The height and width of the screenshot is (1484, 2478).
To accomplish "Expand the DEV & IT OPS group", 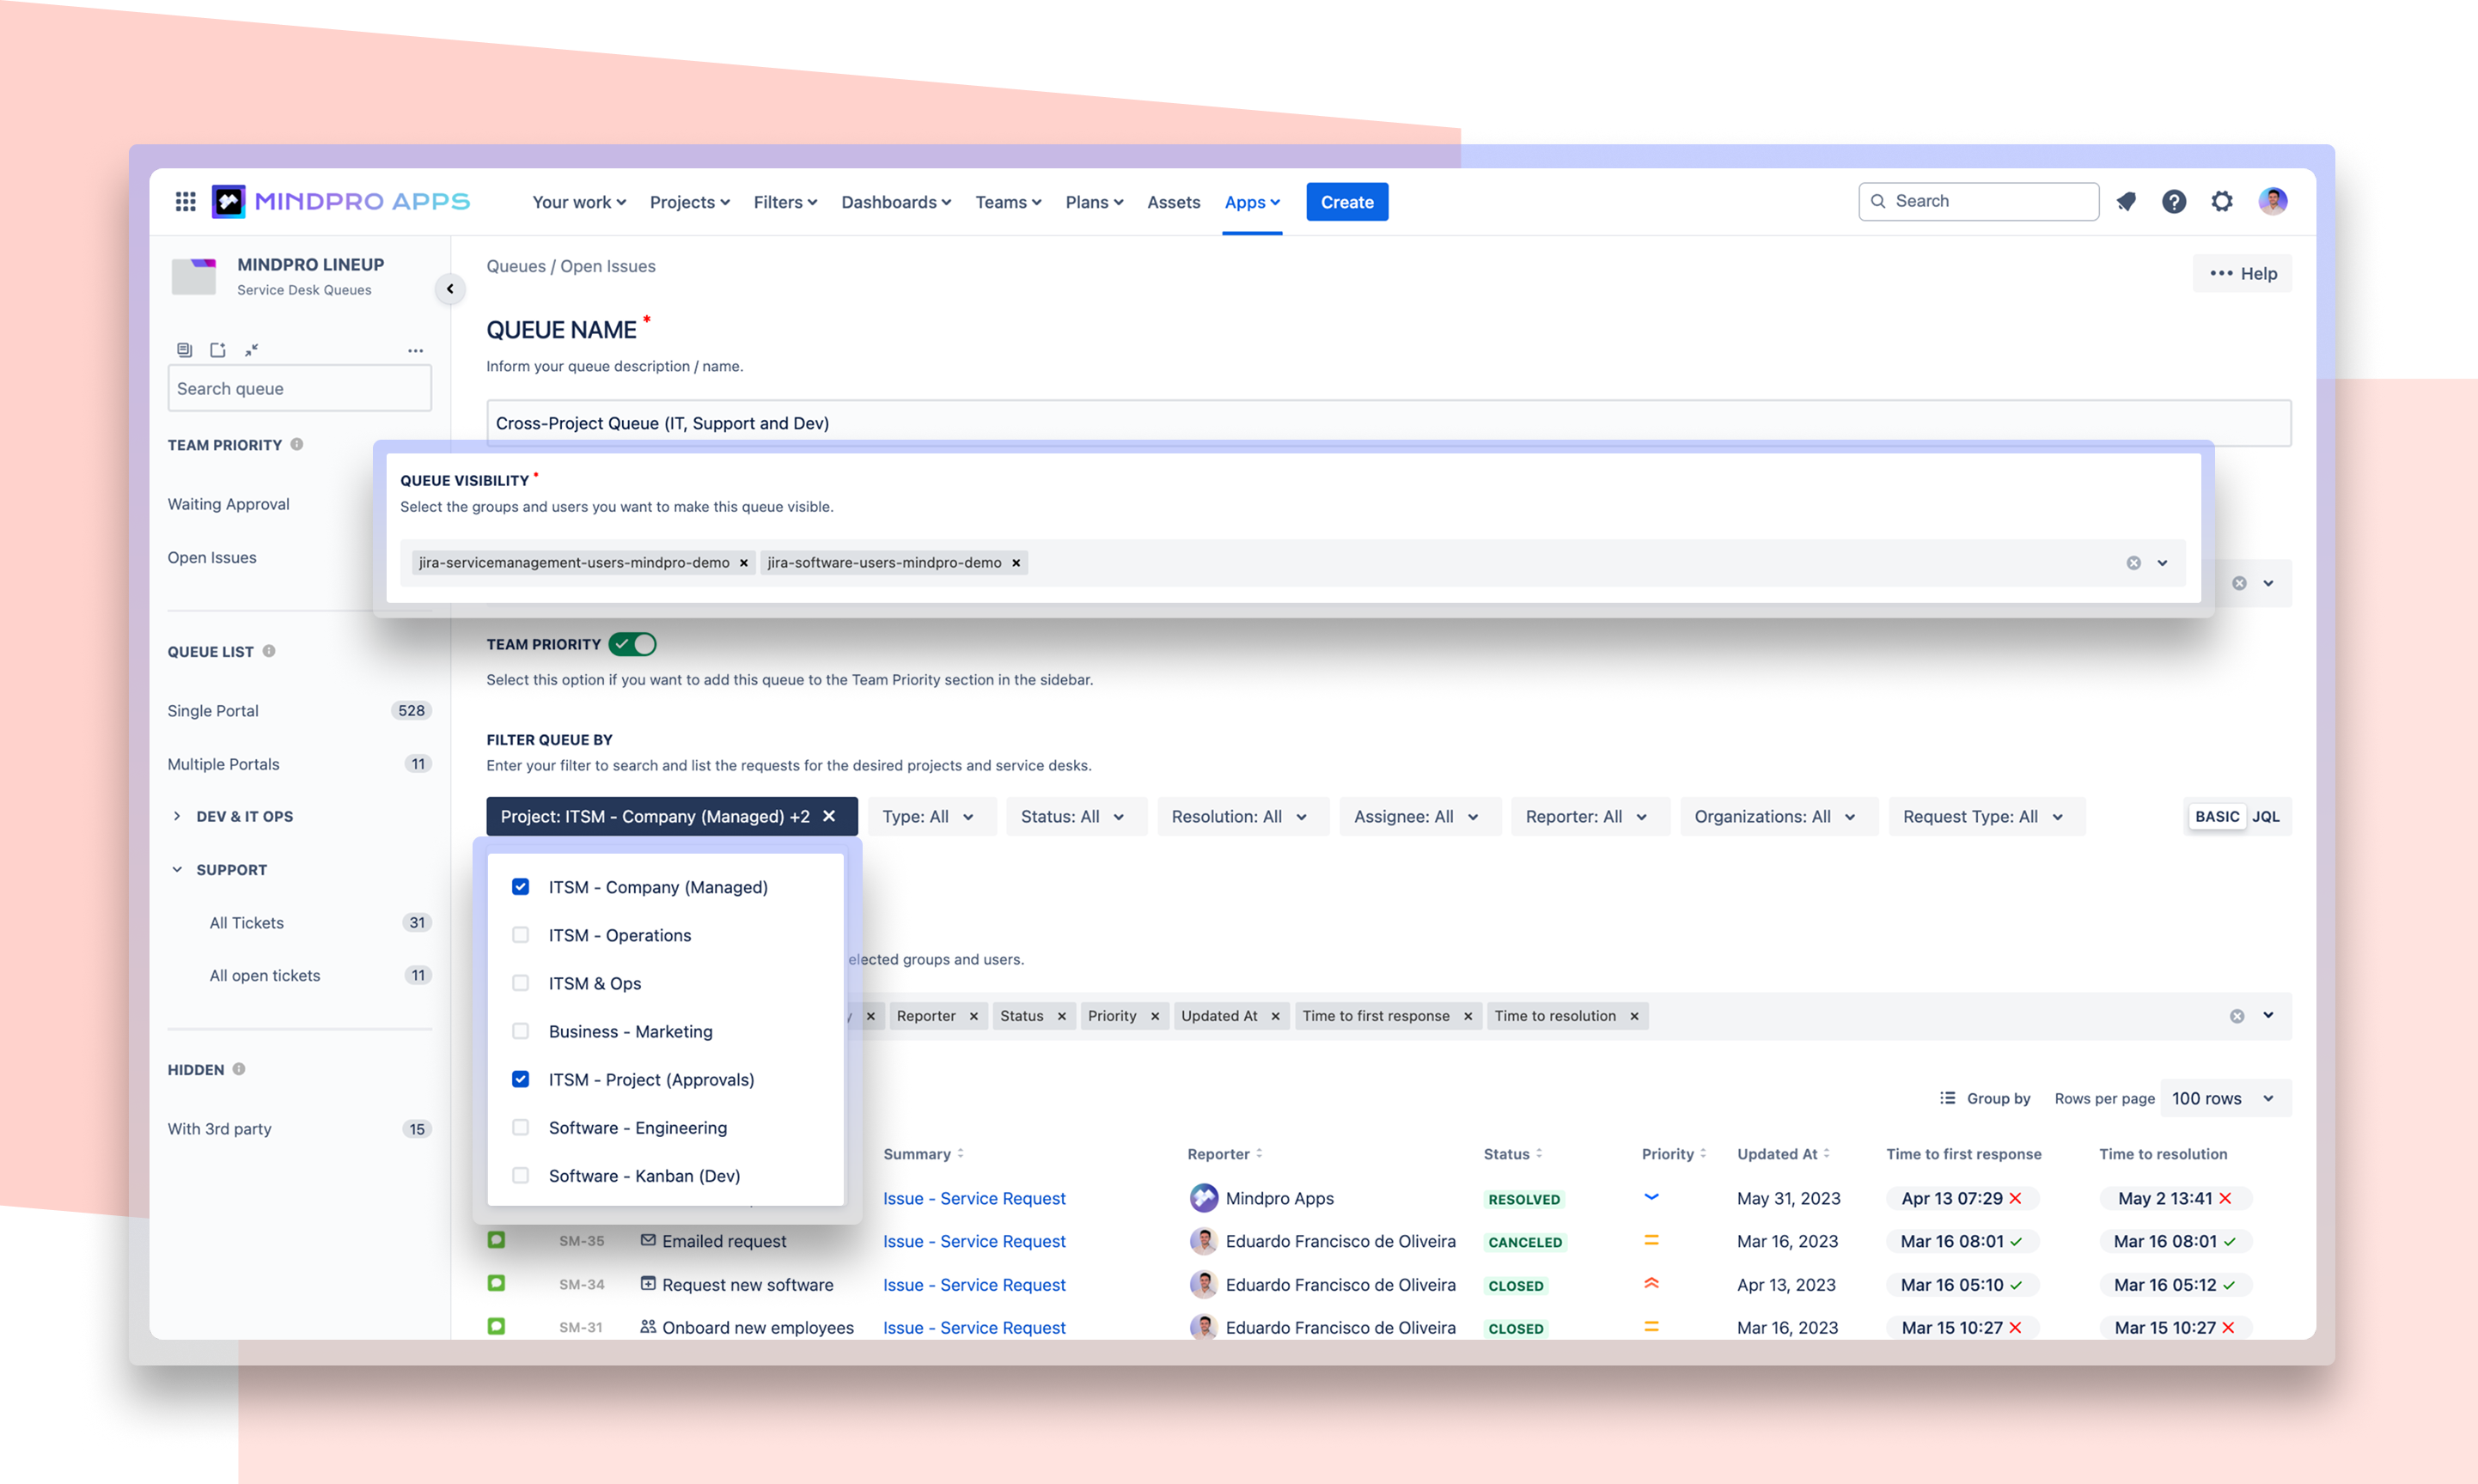I will (x=177, y=816).
